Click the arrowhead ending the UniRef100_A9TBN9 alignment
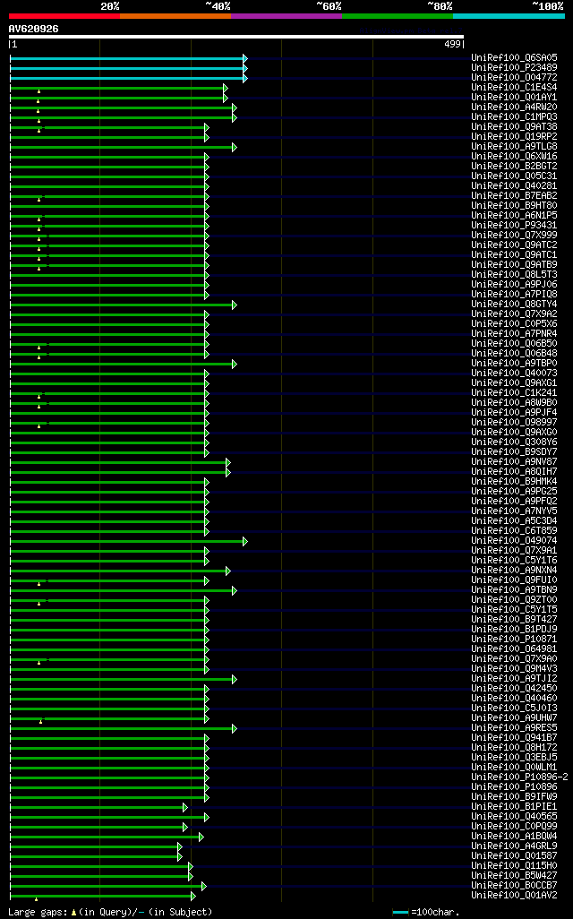Viewport: 573px width, 919px height. pyautogui.click(x=235, y=591)
